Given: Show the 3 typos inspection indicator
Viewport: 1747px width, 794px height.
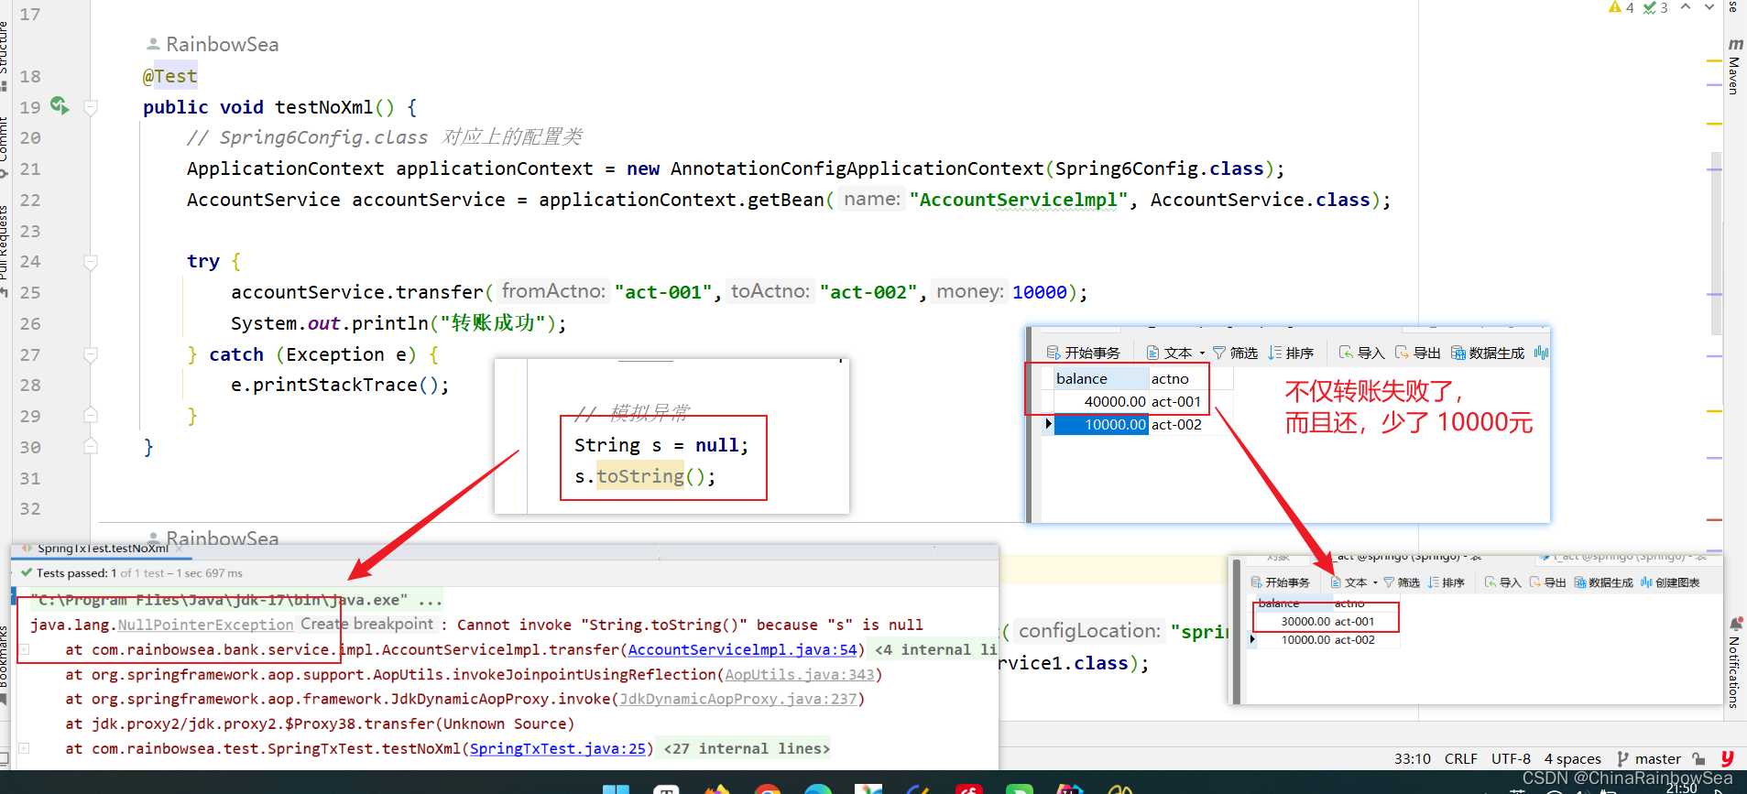Looking at the screenshot, I should click(x=1654, y=7).
